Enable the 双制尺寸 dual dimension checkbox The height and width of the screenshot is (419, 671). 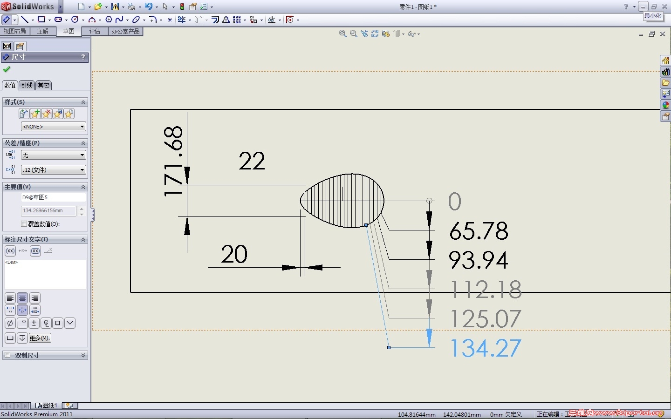point(7,355)
